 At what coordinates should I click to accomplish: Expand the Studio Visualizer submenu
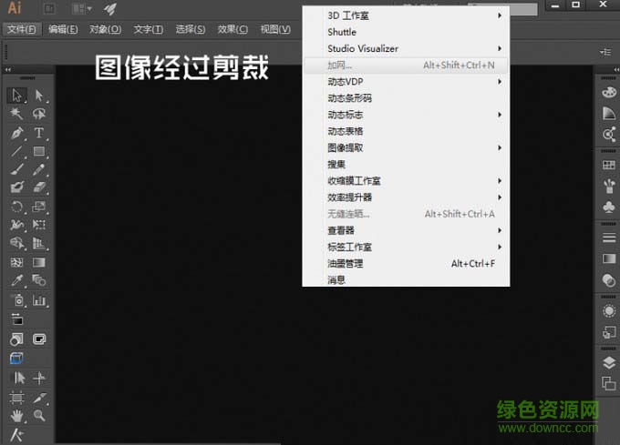(406, 48)
